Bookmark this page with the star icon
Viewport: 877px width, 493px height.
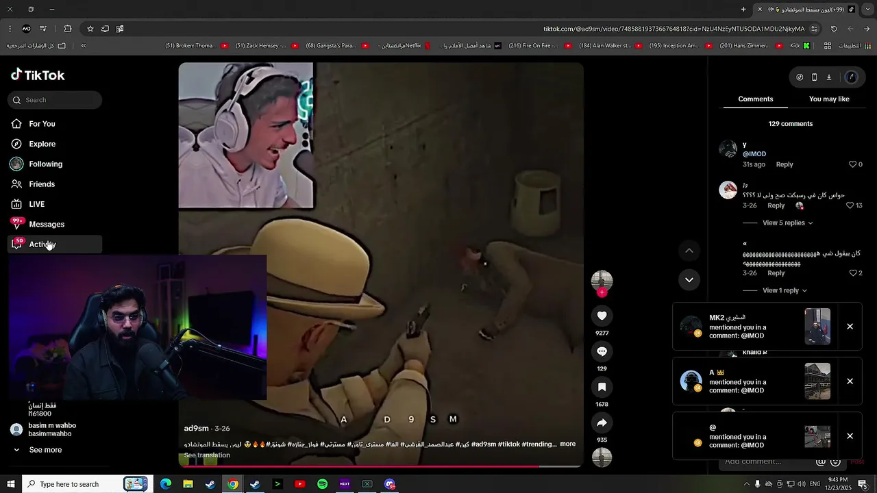[90, 29]
